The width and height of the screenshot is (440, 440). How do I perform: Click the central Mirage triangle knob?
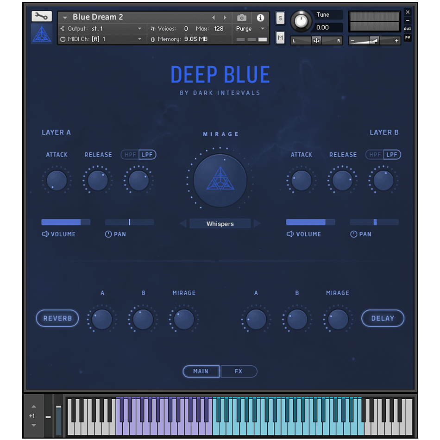[219, 181]
